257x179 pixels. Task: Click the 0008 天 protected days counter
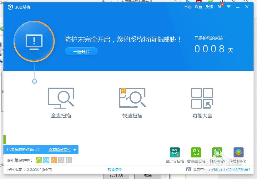(x=214, y=49)
